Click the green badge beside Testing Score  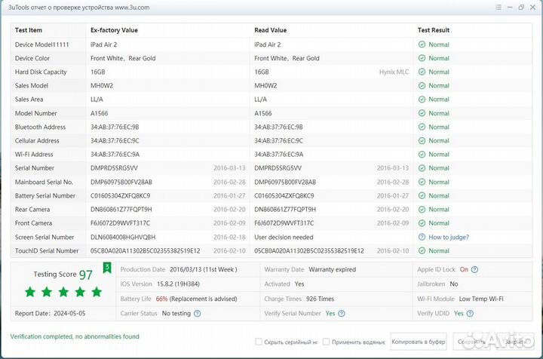(107, 267)
